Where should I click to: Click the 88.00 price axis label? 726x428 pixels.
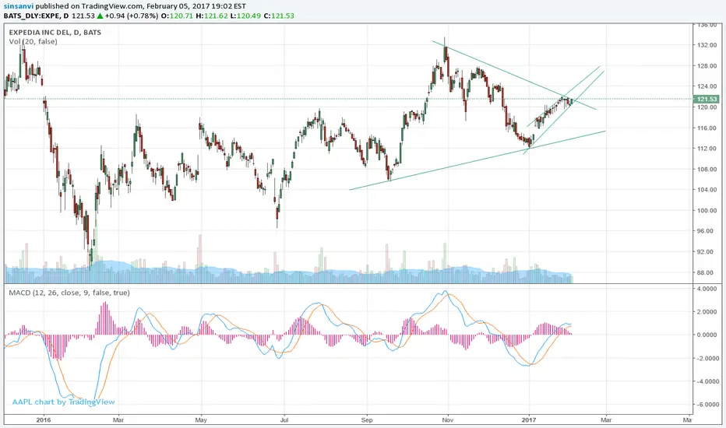pyautogui.click(x=705, y=272)
